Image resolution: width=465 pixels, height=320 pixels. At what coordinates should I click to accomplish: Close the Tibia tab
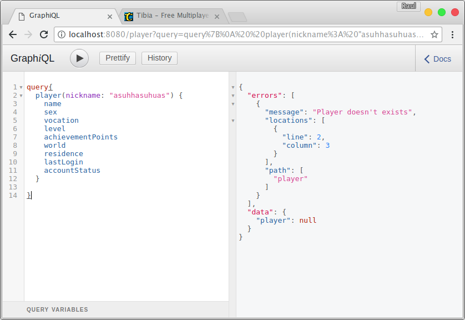(217, 17)
